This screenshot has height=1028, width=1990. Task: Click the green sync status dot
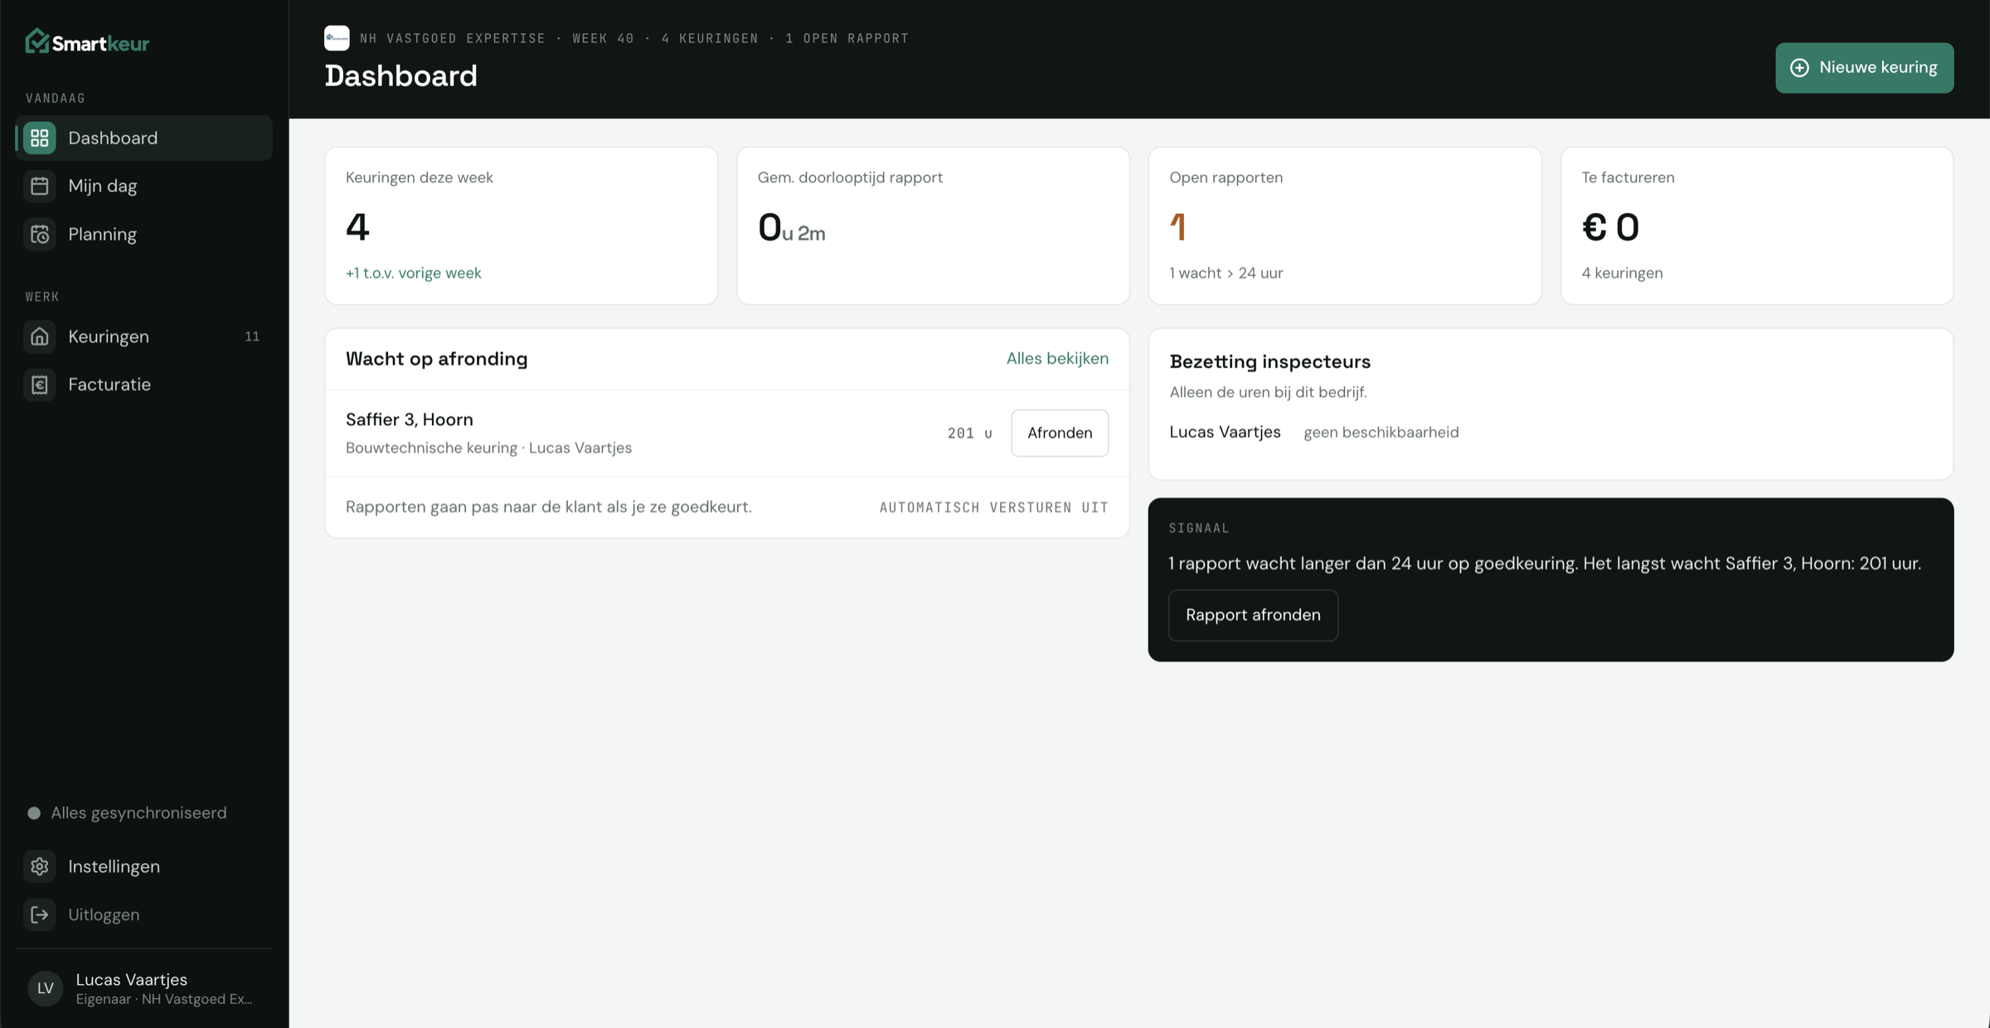tap(34, 813)
